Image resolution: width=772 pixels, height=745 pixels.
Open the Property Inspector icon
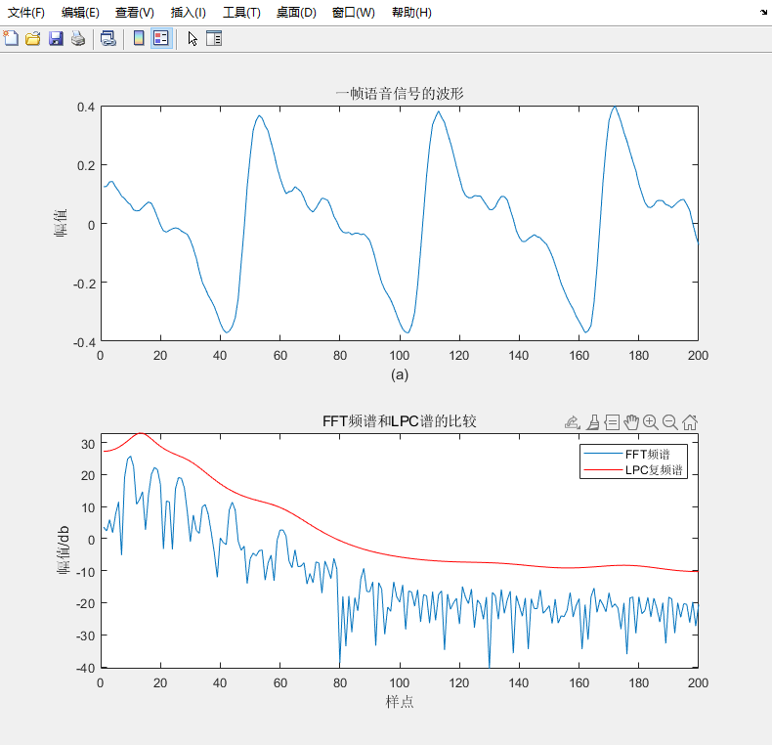coord(214,38)
